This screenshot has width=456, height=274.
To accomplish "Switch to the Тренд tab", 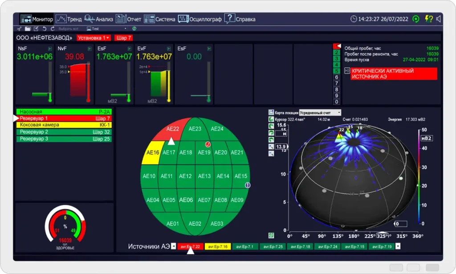I will coord(69,19).
